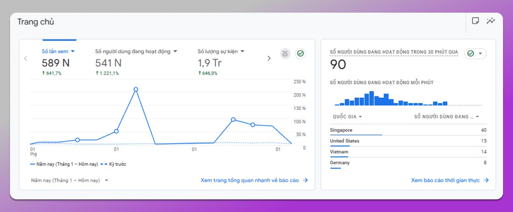Click arrow beside Xem báo cáo thời gian thực

click(x=486, y=180)
